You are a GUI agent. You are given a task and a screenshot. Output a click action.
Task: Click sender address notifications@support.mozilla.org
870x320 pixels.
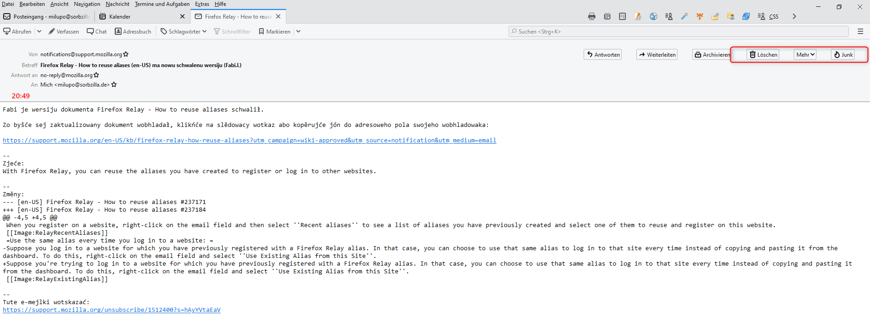click(81, 54)
